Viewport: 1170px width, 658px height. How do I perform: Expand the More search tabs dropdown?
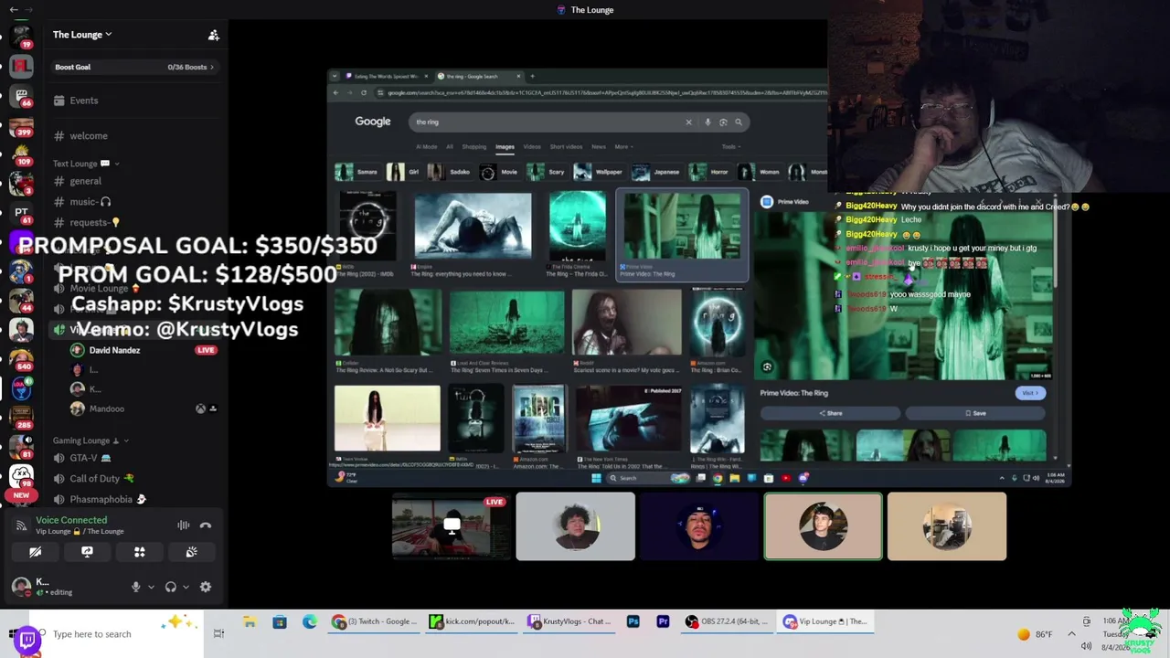coord(623,146)
